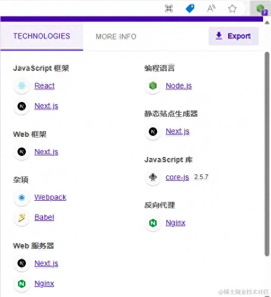
Task: Click the Wappalyzer extension icon with the 7 badge
Action: click(261, 9)
